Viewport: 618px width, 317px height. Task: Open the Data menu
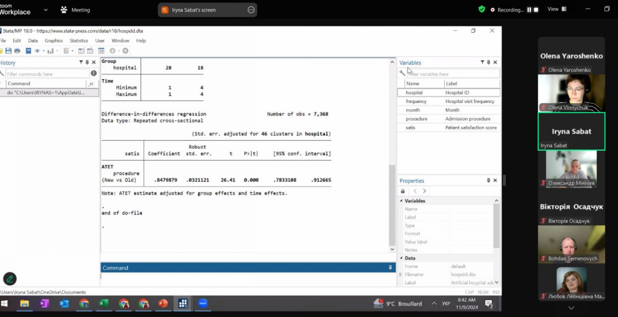point(33,40)
